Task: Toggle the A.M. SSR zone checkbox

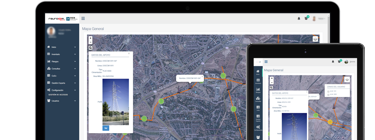Action: point(328,95)
